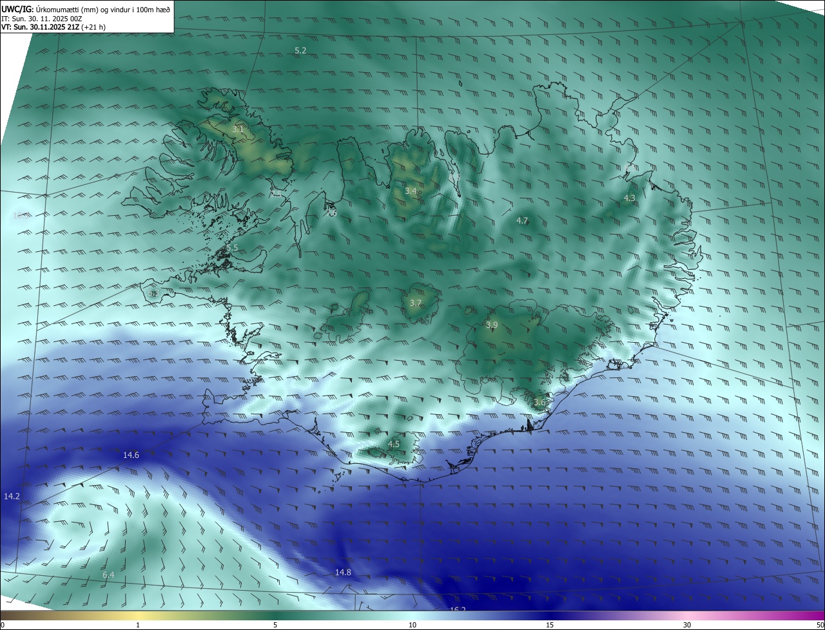Click the 3.7 value over the central glacier
Viewport: 825px width, 630px height.
(416, 303)
